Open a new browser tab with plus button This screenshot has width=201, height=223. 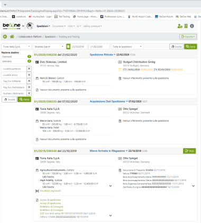(5, 5)
